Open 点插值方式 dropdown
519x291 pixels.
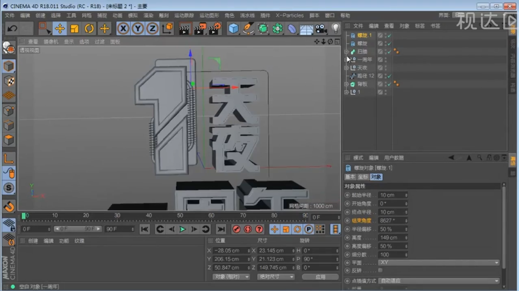coord(439,281)
